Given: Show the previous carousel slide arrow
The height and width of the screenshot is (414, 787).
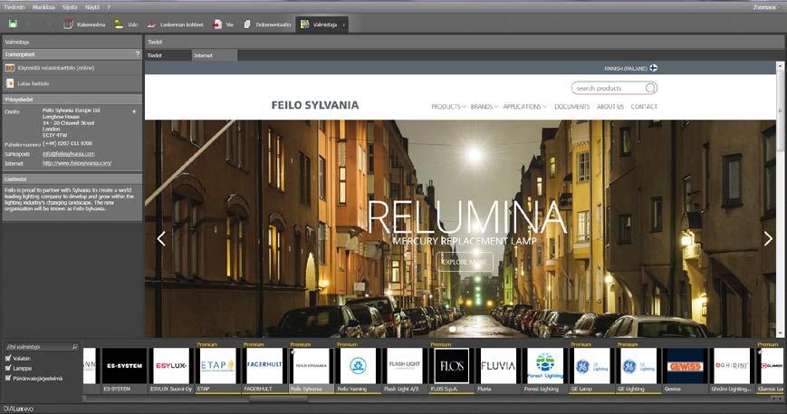Looking at the screenshot, I should (161, 239).
